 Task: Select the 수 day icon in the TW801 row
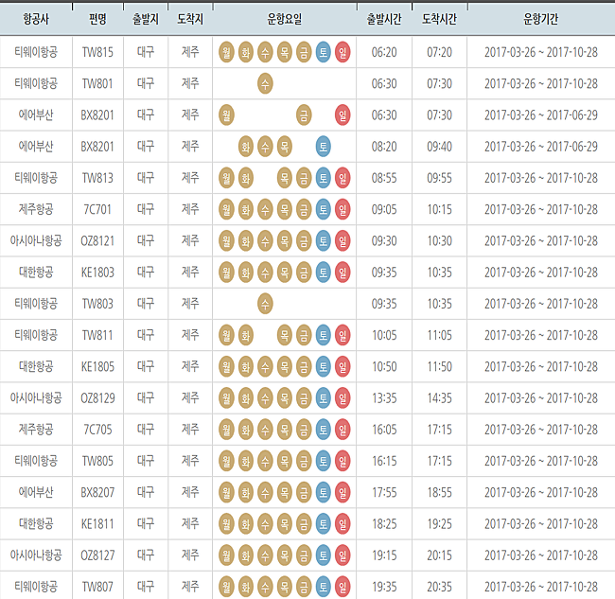point(265,83)
